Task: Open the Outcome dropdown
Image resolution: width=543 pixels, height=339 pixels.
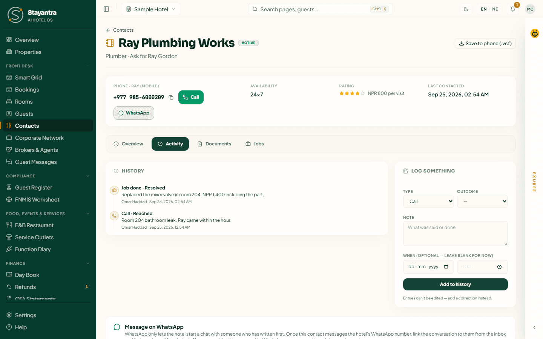Action: [x=482, y=201]
